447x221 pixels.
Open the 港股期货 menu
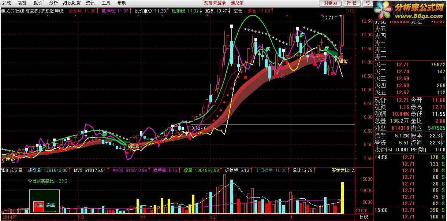pyautogui.click(x=72, y=3)
